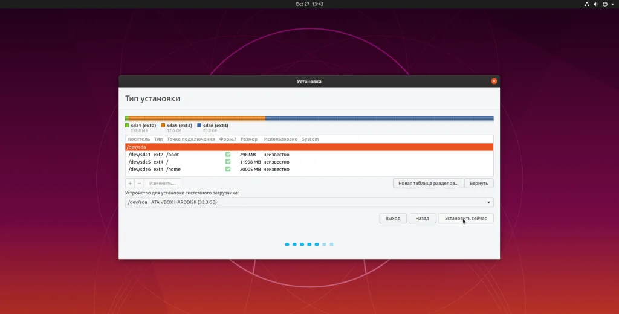Click the volume speaker icon in top bar
Screen dimensions: 619x314
tap(595, 4)
